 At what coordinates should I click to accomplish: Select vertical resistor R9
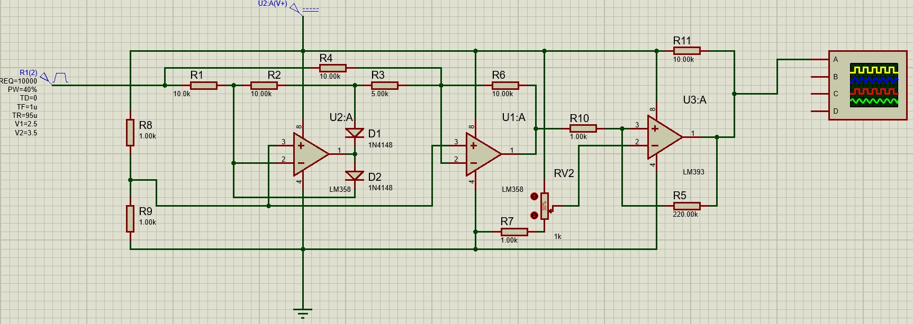130,219
